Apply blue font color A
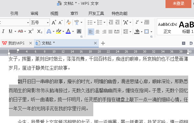Image resolution: width=194 pixels, height=123 pixels. point(68,31)
